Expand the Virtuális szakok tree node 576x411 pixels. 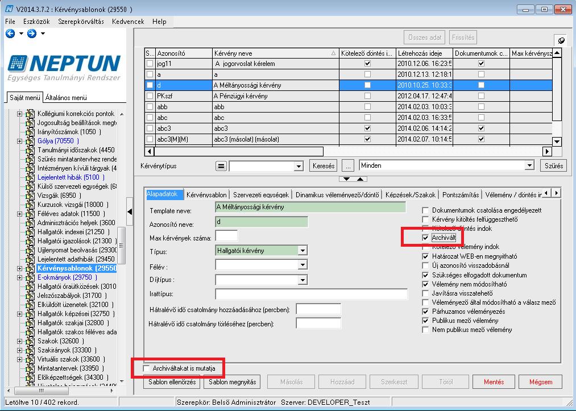point(19,359)
